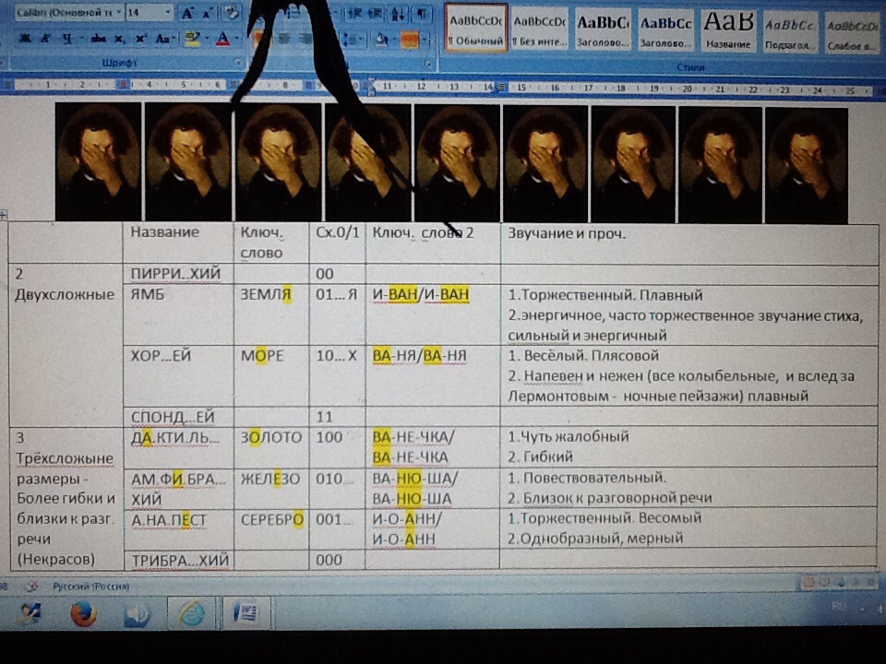
Task: Apply italic formatting (К)
Action: coord(45,39)
